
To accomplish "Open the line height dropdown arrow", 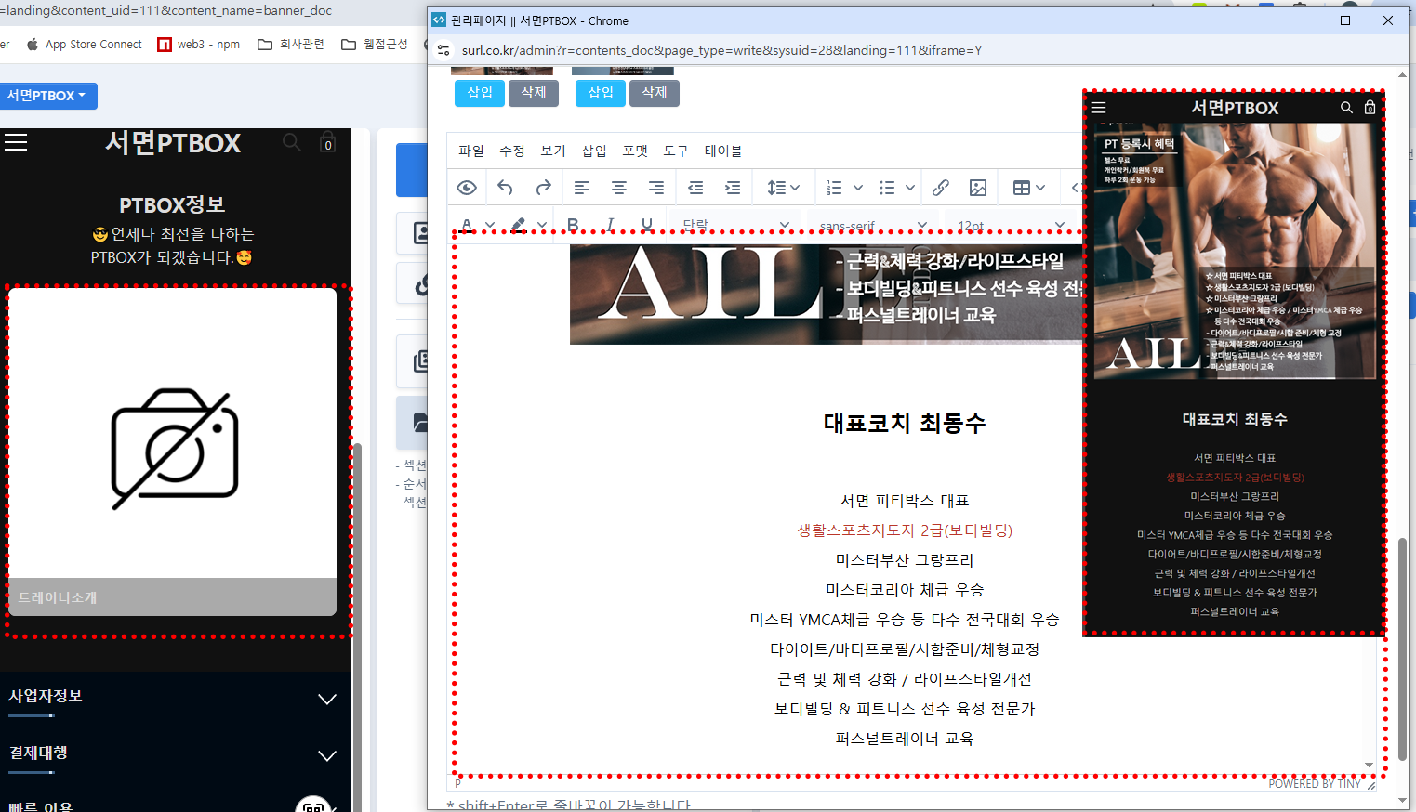I will [795, 188].
